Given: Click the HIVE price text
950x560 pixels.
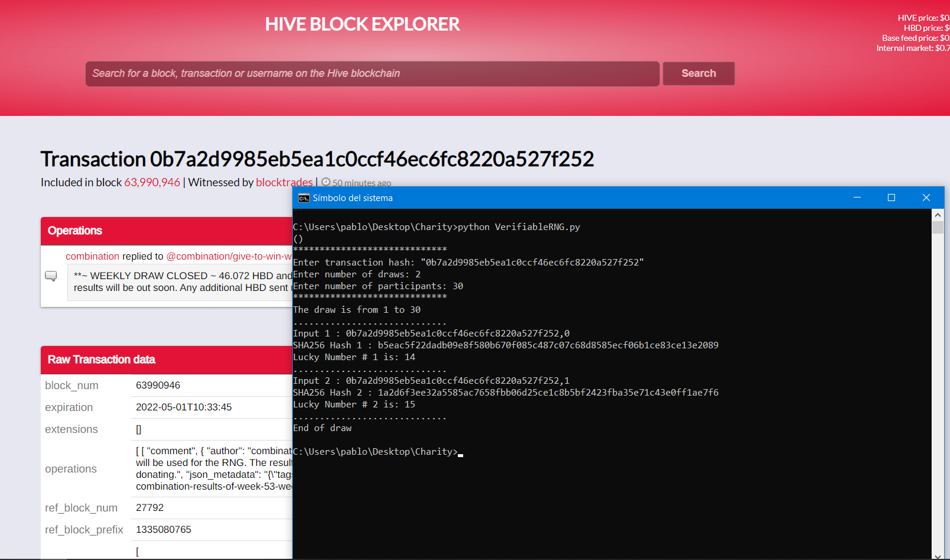Looking at the screenshot, I should coord(923,18).
